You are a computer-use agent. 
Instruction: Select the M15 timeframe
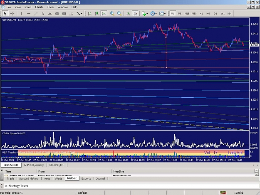[187, 14]
